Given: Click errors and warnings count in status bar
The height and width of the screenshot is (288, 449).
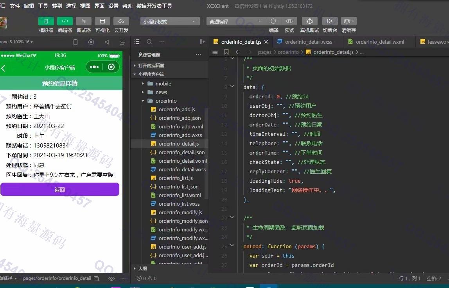Looking at the screenshot, I should (147, 278).
